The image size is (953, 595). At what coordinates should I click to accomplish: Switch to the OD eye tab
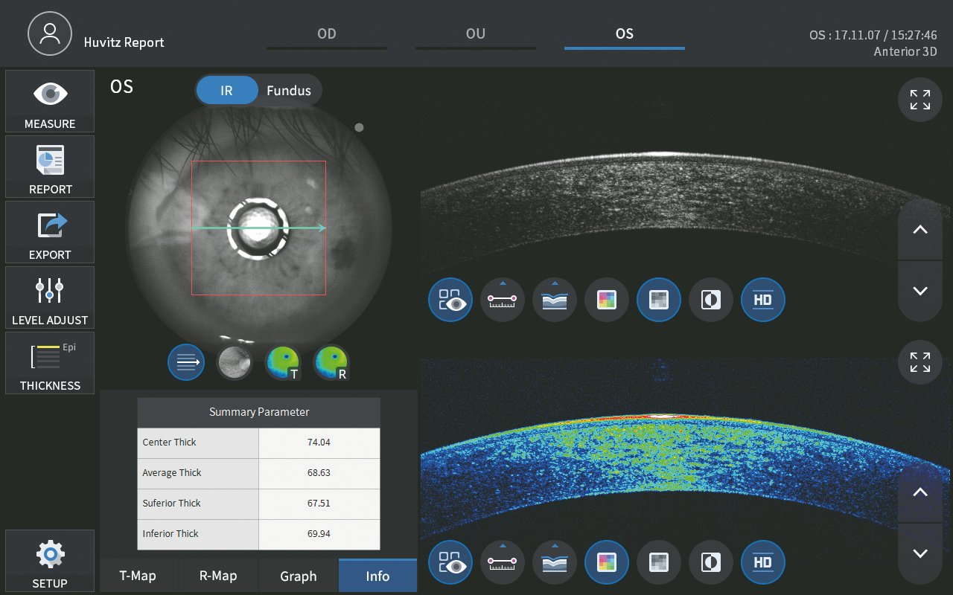[x=326, y=34]
